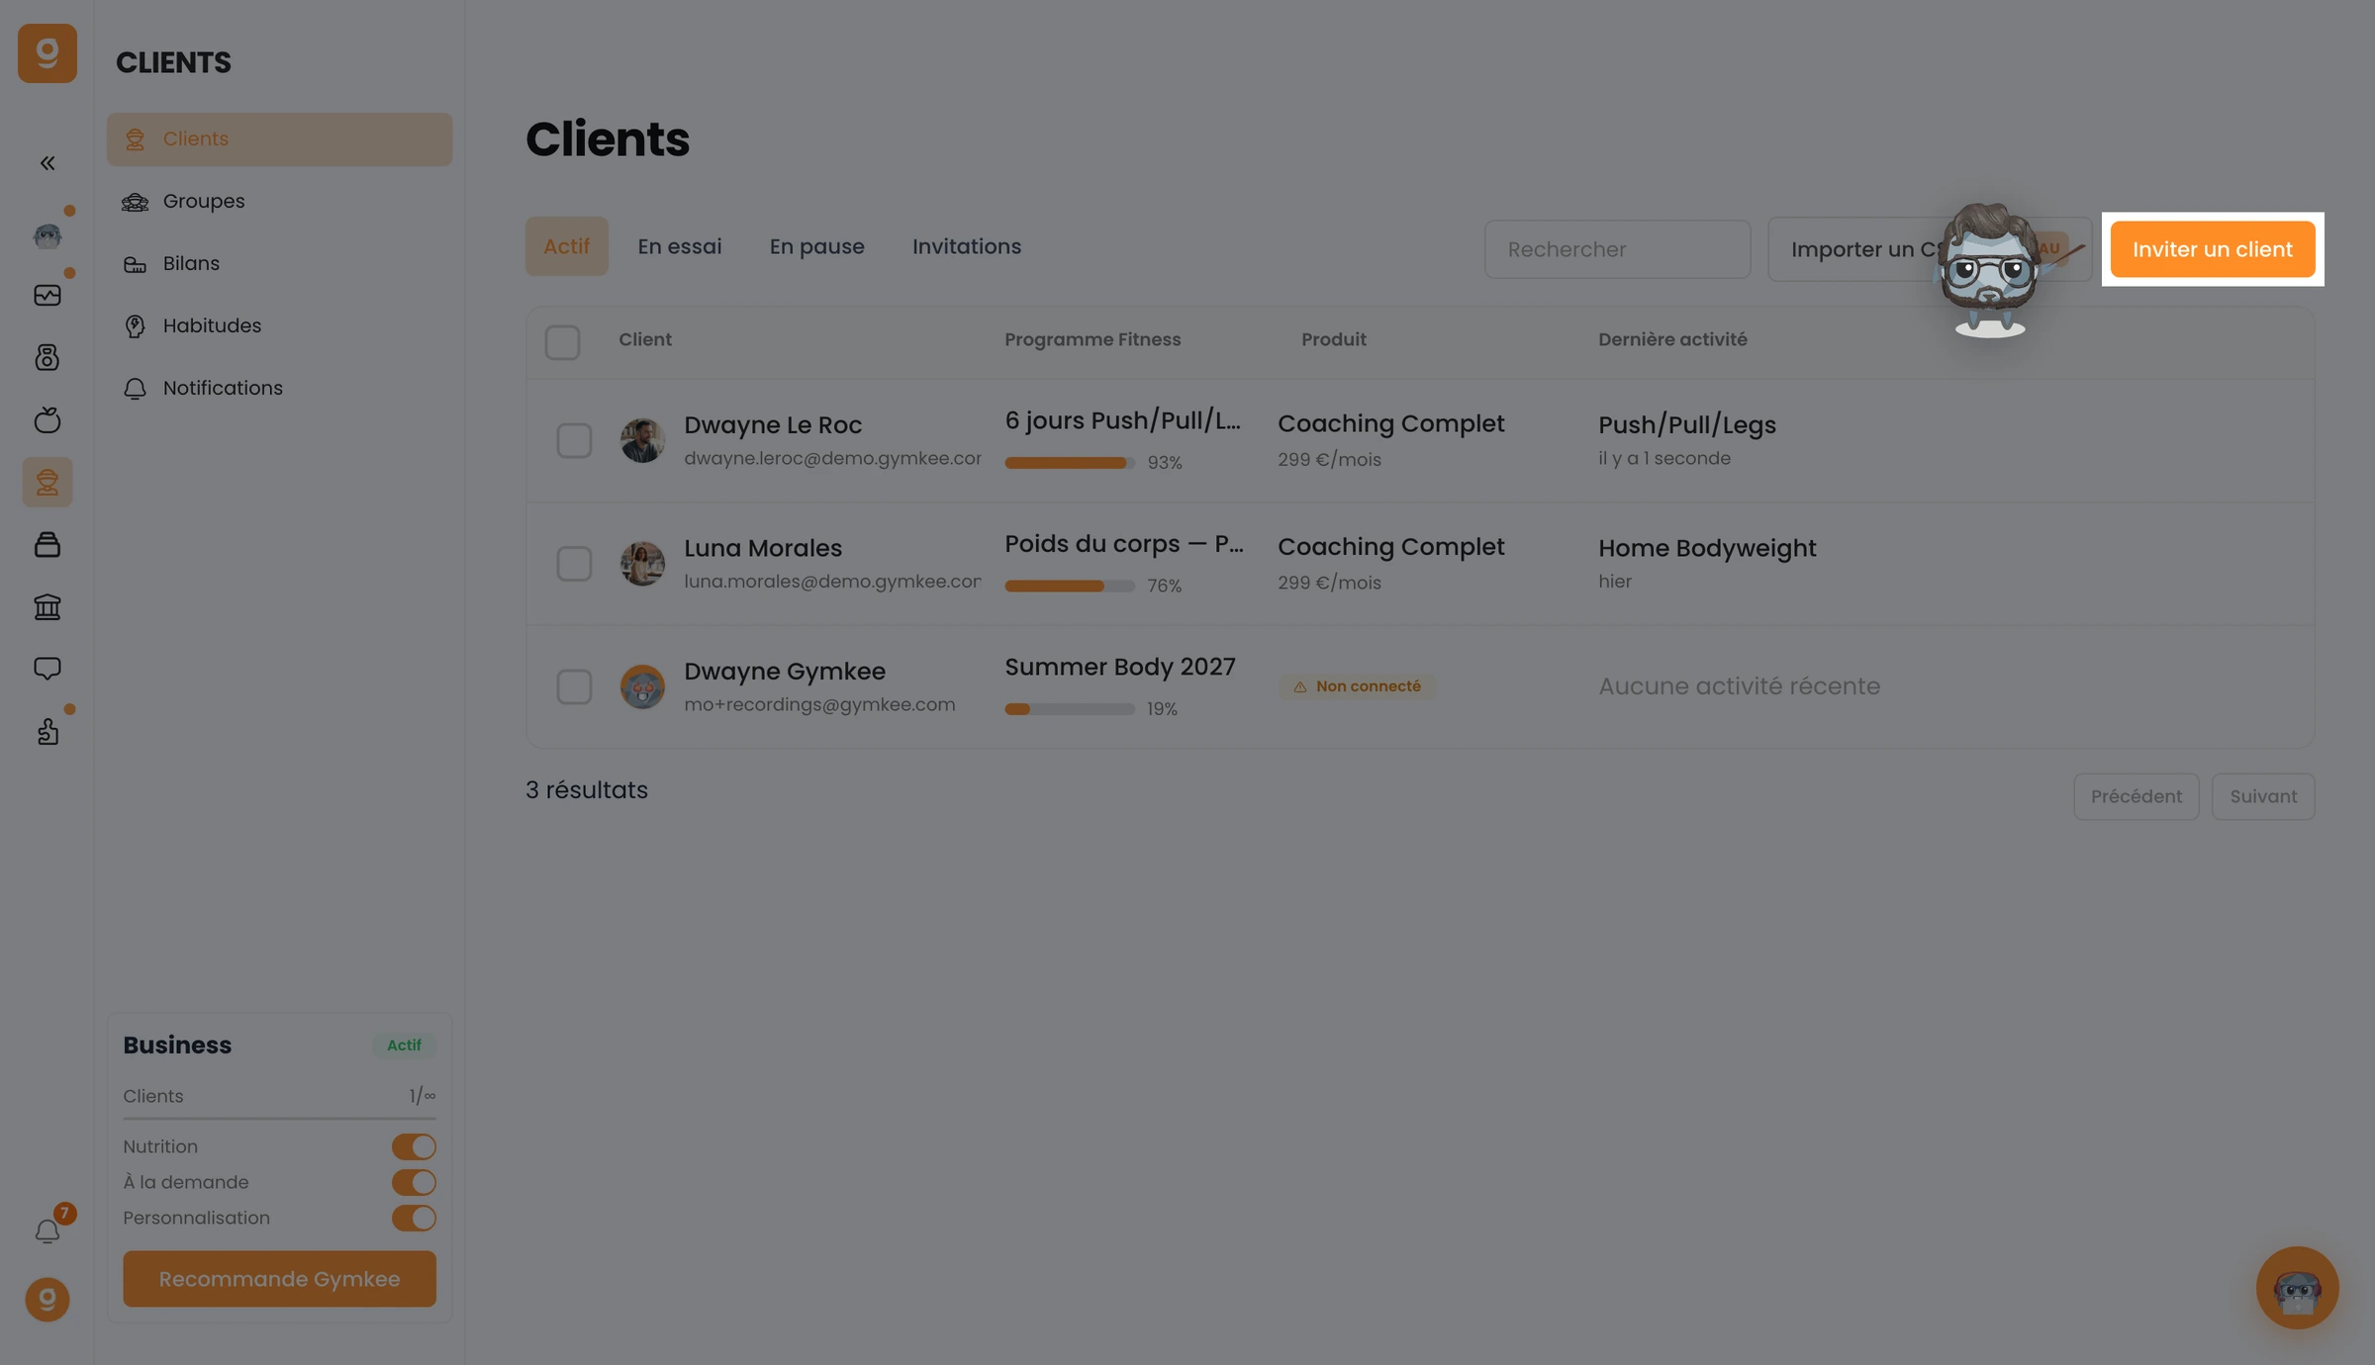Open the apple nutrition icon in rail
This screenshot has width=2375, height=1365.
coord(47,419)
